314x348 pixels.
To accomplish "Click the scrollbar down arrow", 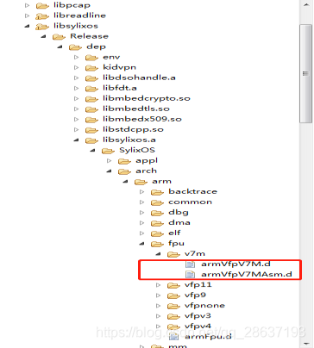I will pyautogui.click(x=305, y=344).
